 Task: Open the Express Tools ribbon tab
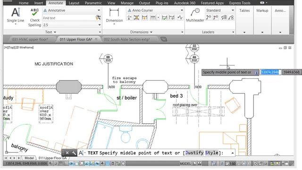[240, 3]
